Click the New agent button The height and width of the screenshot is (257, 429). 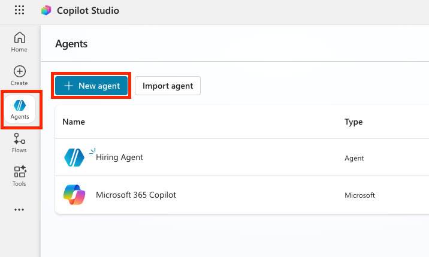(x=92, y=86)
